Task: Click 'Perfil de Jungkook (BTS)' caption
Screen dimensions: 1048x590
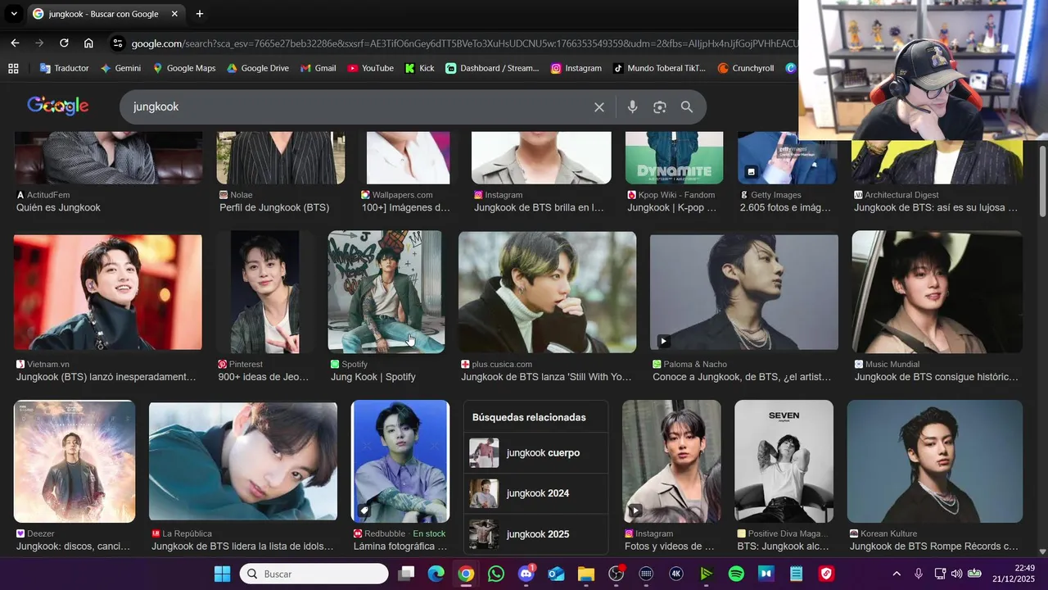Action: coord(274,208)
